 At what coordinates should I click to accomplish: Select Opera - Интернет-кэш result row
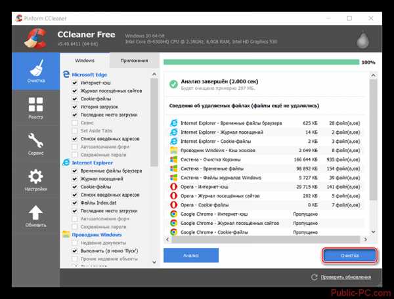[x=265, y=187]
